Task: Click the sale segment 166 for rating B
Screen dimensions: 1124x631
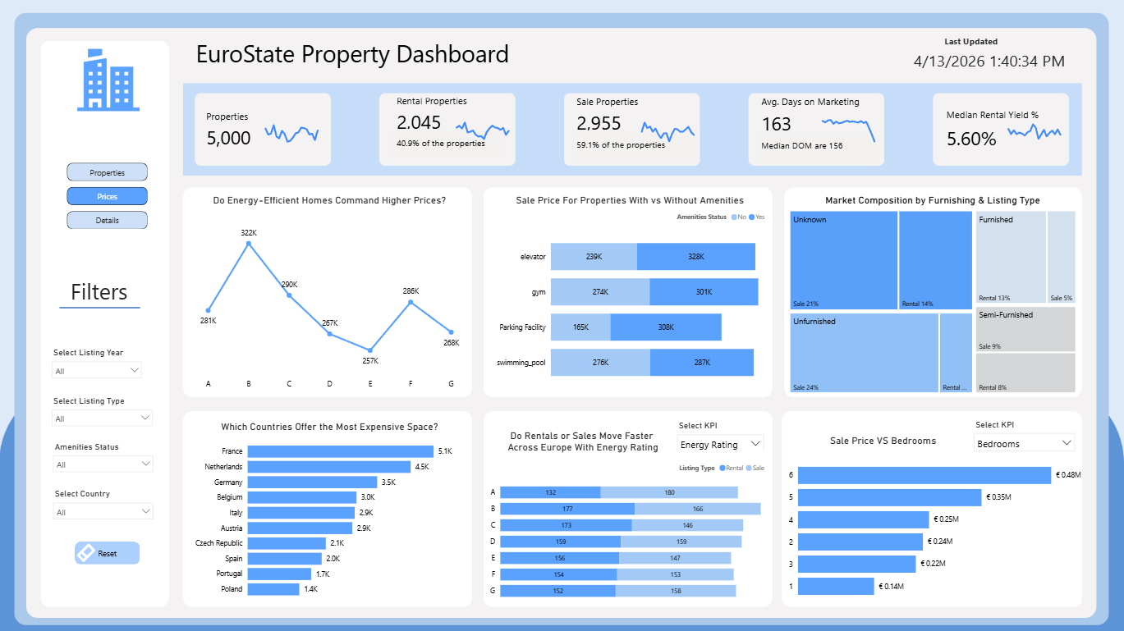Action: (x=697, y=509)
